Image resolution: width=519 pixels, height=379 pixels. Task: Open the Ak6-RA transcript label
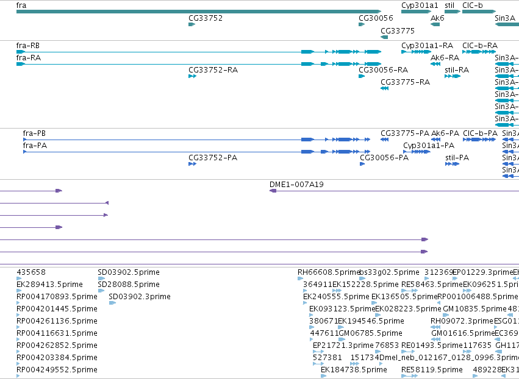445,58
